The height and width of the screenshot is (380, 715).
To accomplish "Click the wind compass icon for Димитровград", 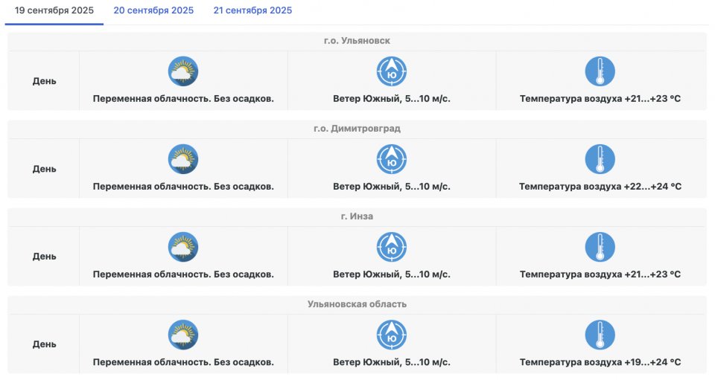I will tap(392, 159).
